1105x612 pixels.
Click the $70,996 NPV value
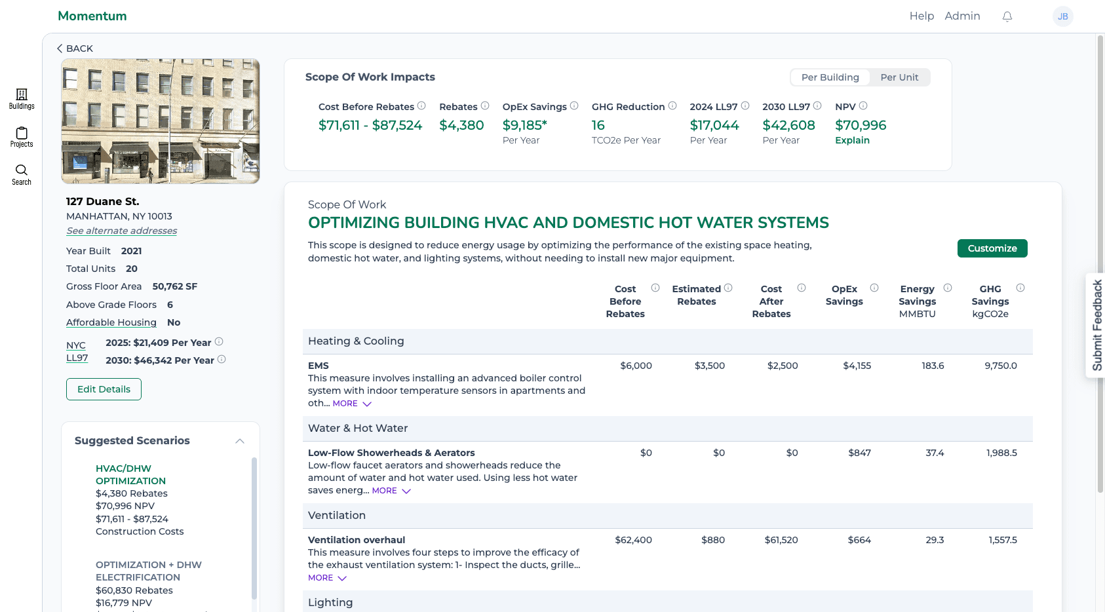point(861,125)
